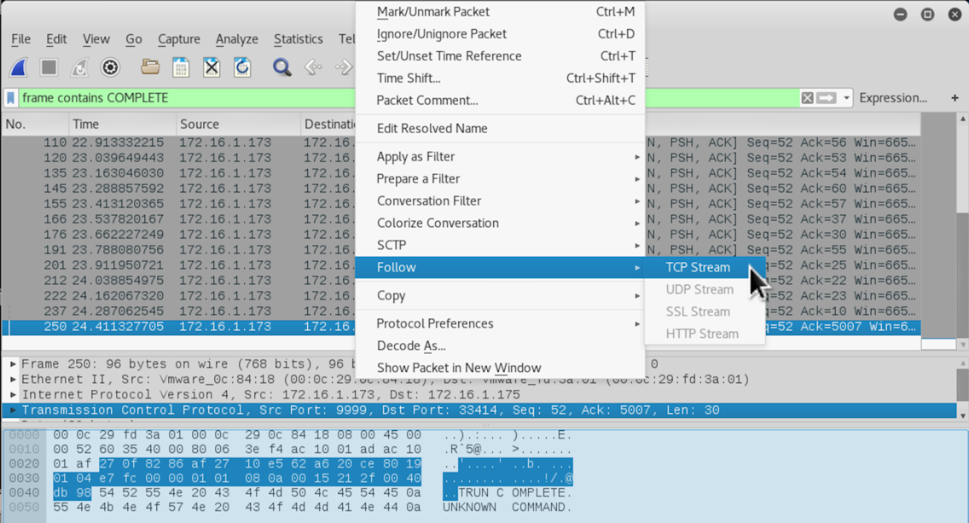Open the File menu
This screenshot has height=523, width=969.
[20, 39]
